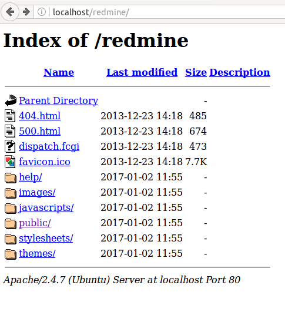
Task: Click the help folder icon
Action: (11, 177)
